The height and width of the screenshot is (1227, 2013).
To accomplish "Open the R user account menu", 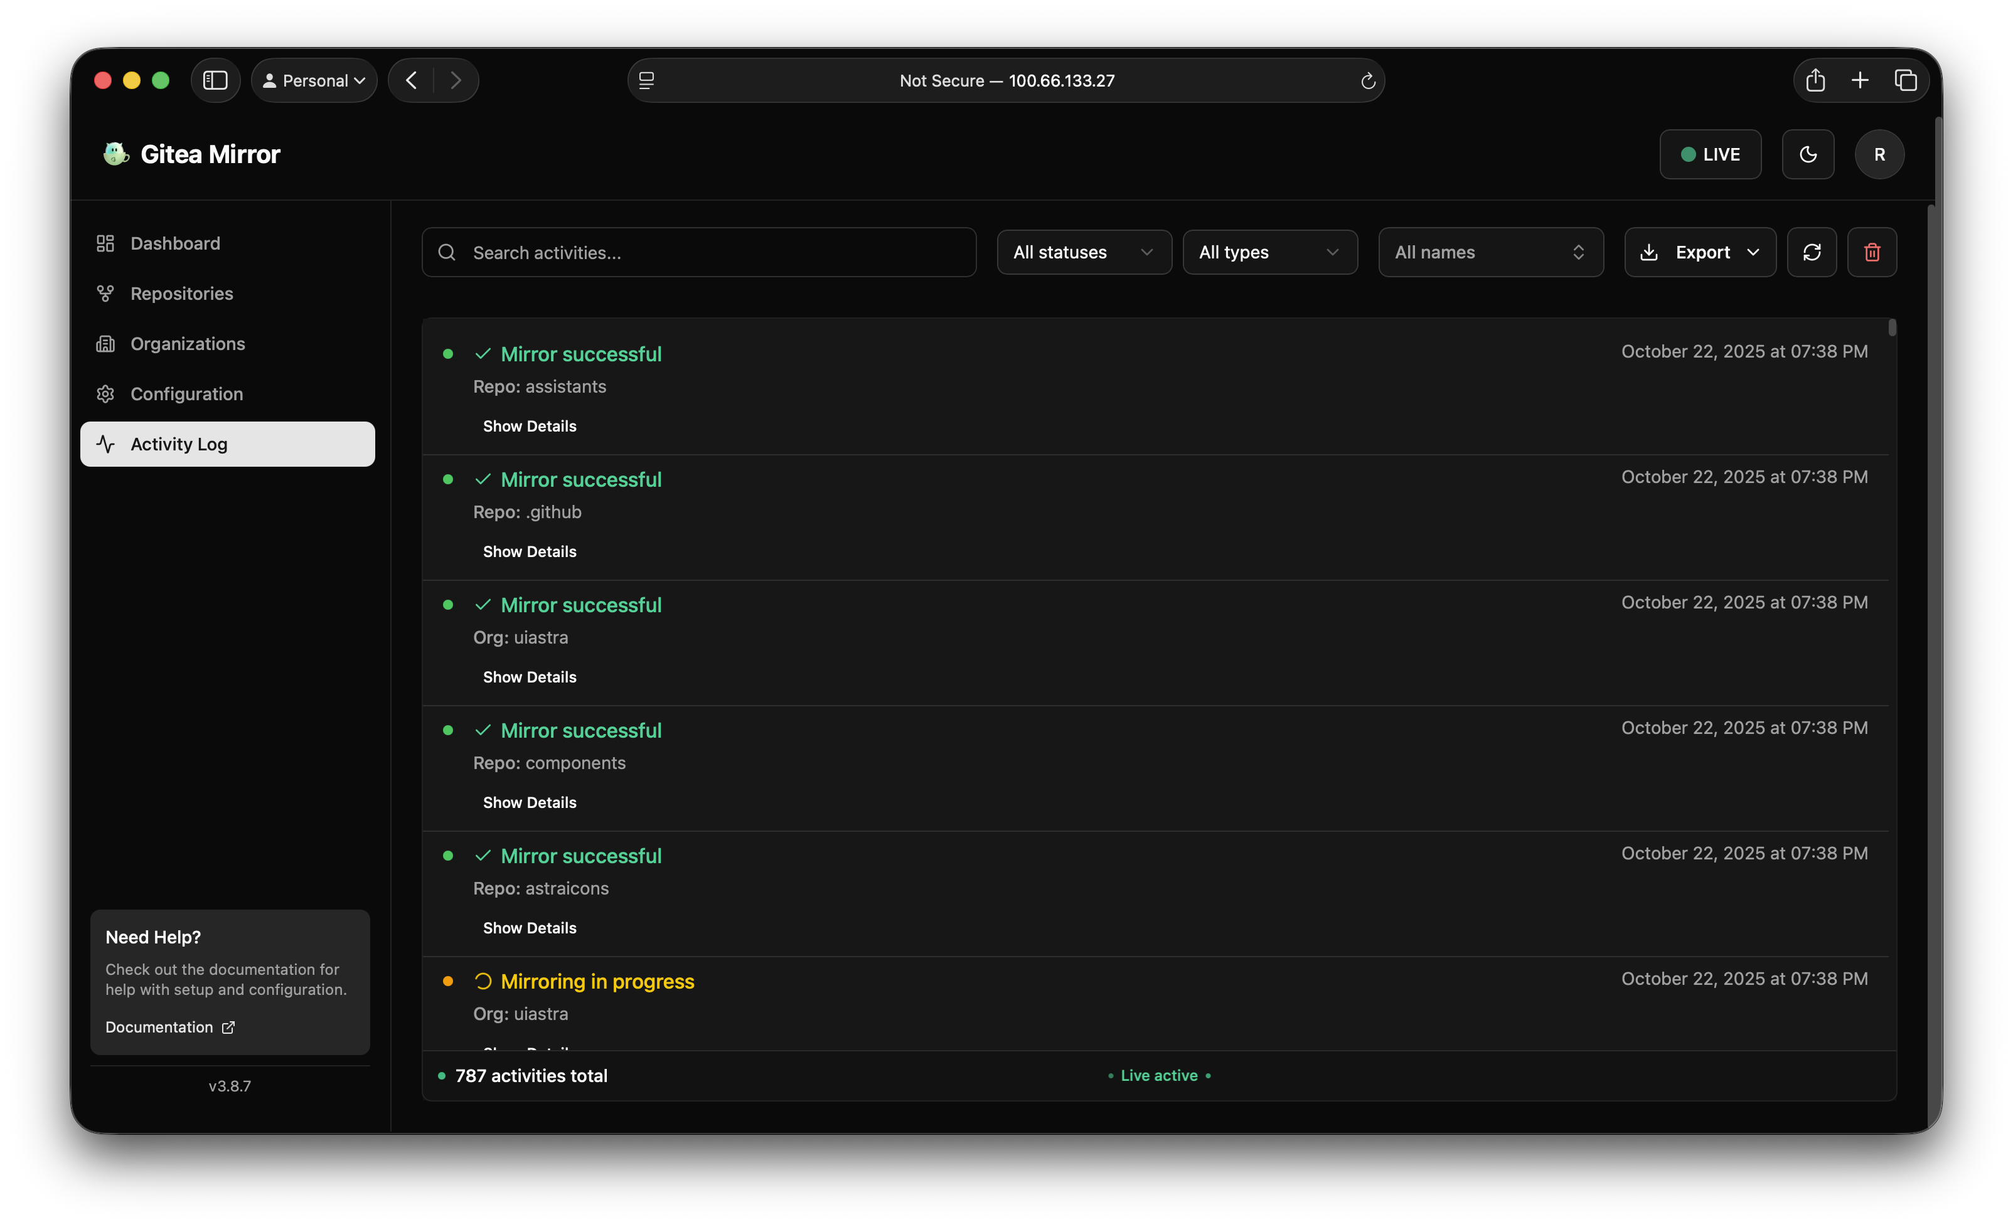I will 1879,154.
